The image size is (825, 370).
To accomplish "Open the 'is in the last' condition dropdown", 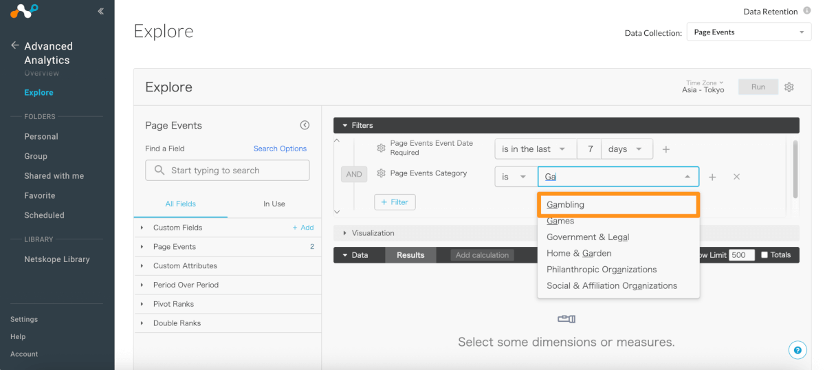I will (533, 149).
